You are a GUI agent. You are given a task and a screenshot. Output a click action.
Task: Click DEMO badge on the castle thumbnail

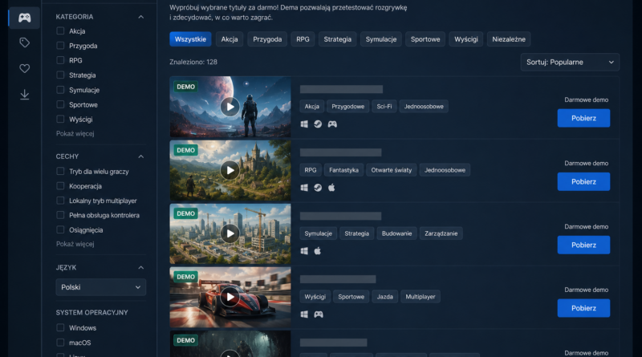coord(186,150)
